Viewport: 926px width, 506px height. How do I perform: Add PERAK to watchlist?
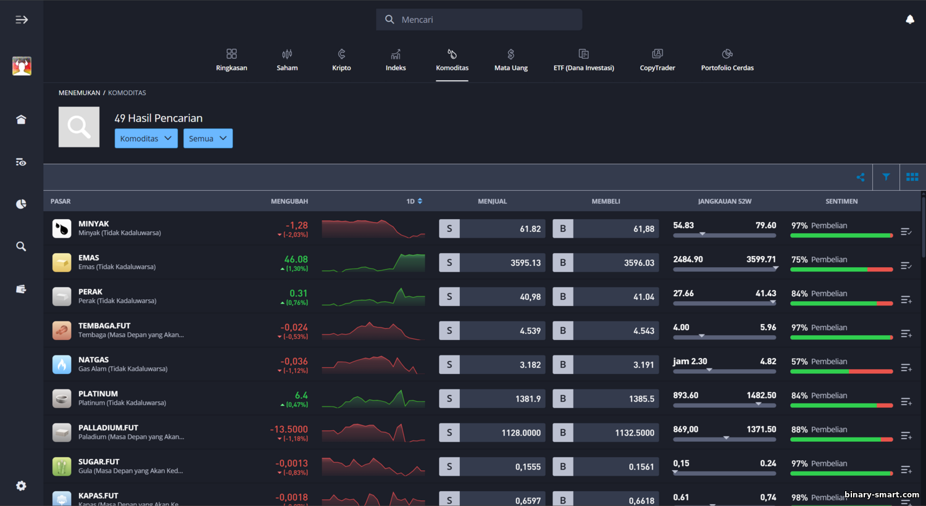[x=906, y=299]
